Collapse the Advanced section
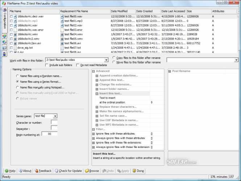Viewport: 241px width, 181px height. coord(93,71)
